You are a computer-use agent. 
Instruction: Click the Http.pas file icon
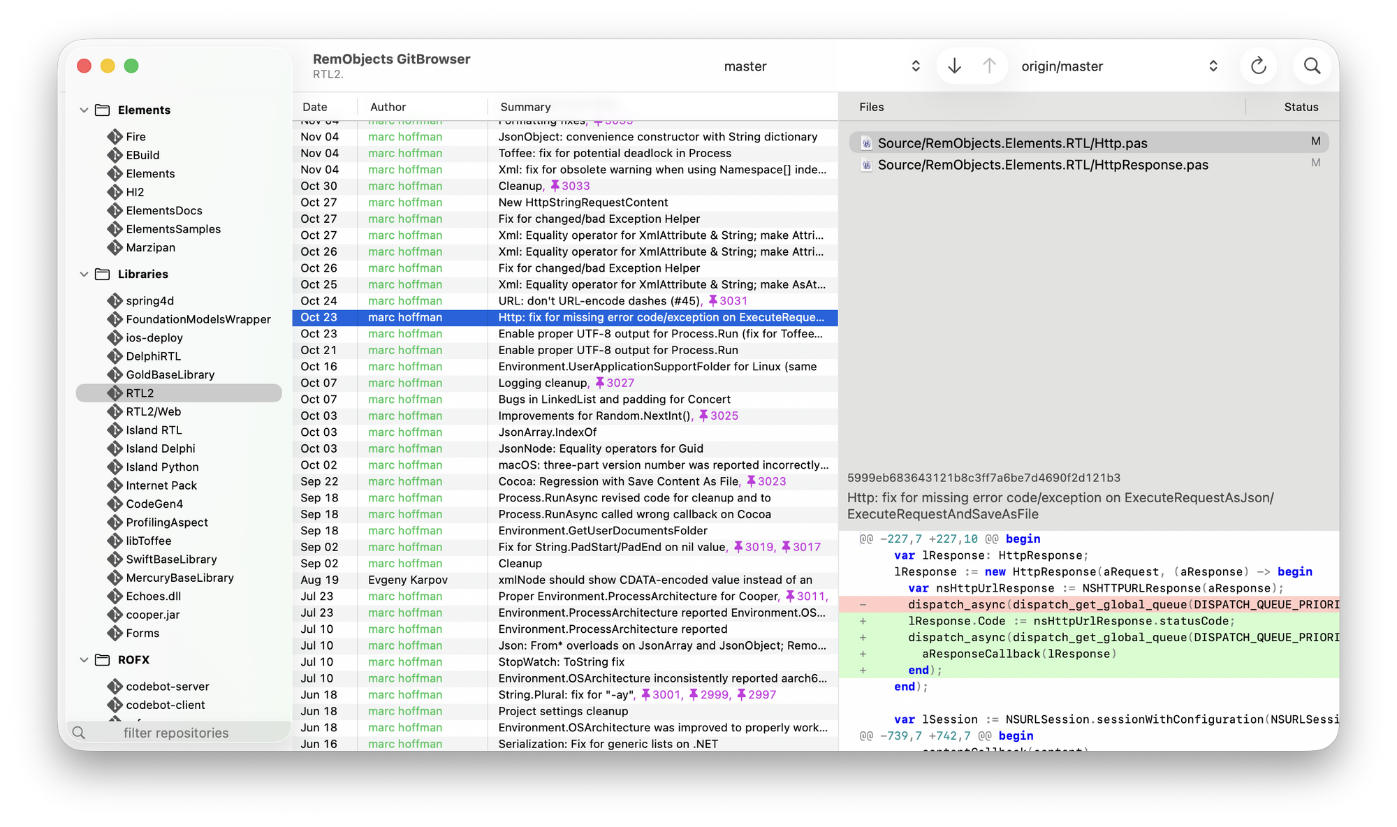tap(866, 143)
